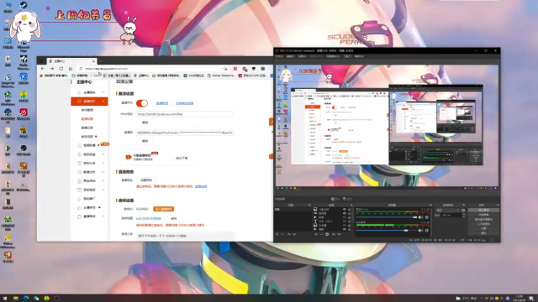The image size is (538, 302).
Task: Open the 直播教程 link
Action: tap(162, 103)
